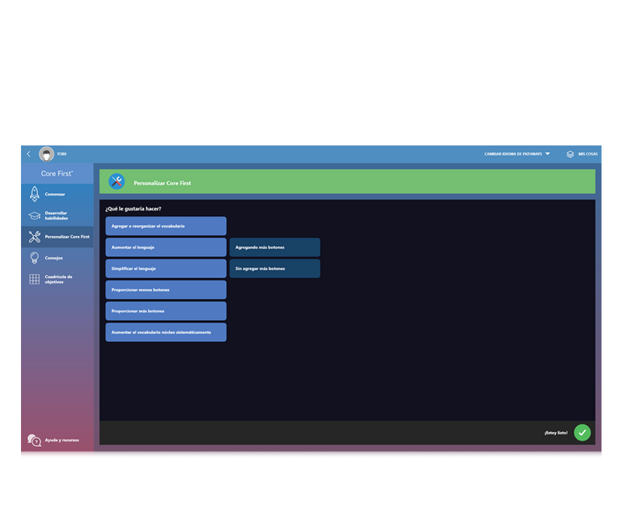Choose Agregar o reorganizar el vocabulario
Image resolution: width=621 pixels, height=509 pixels.
166,226
